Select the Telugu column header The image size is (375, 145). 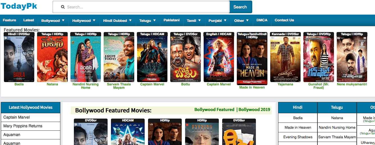337,107
